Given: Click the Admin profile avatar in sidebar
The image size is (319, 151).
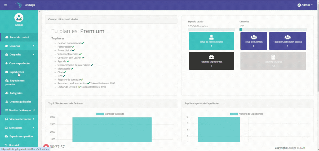Looking at the screenshot, I should click(19, 18).
